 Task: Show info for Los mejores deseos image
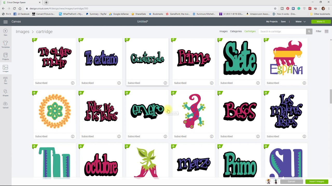[x=304, y=136]
